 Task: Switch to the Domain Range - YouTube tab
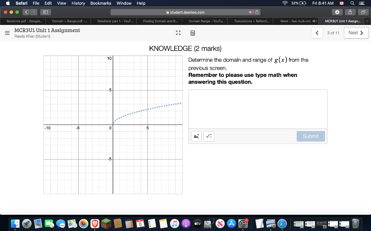coord(205,21)
